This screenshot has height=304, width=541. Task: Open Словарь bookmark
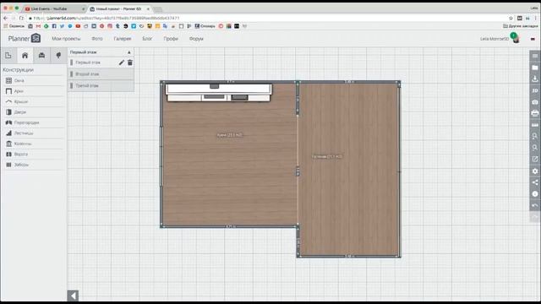205,26
